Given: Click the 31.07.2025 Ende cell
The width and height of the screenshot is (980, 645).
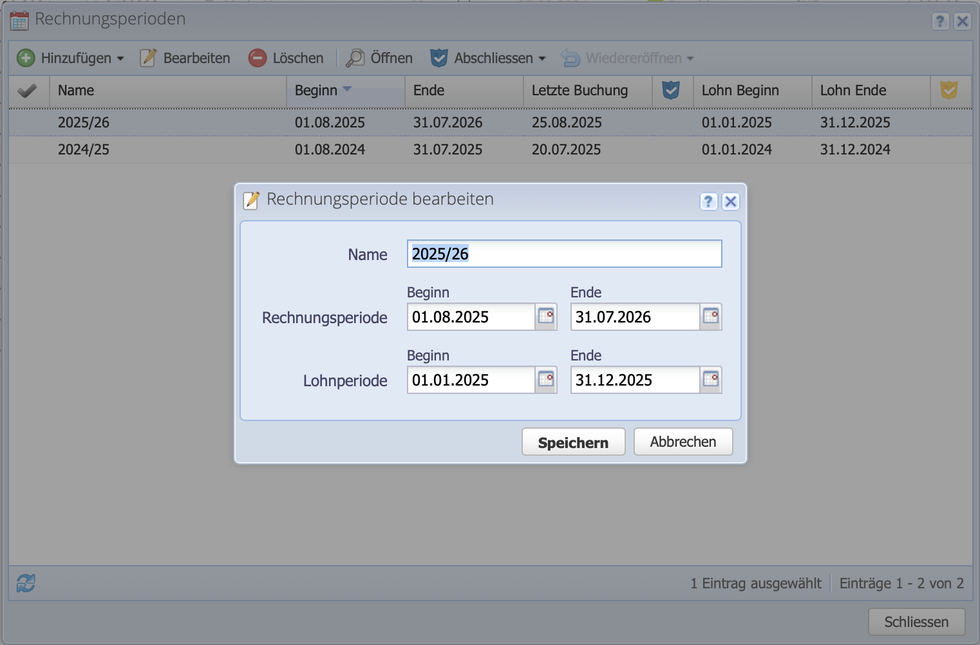Looking at the screenshot, I should pyautogui.click(x=448, y=149).
